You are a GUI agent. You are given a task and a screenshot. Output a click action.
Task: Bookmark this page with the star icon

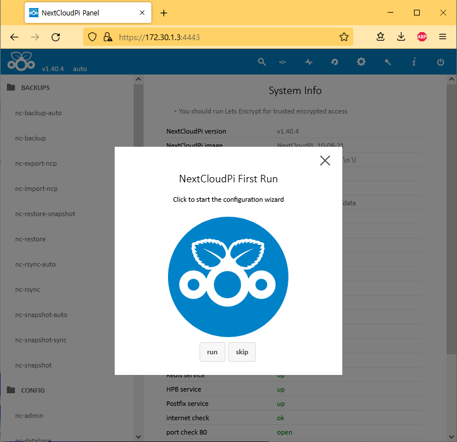pos(344,37)
